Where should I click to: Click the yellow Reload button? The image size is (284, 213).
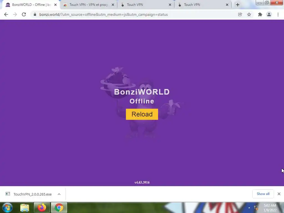pyautogui.click(x=142, y=114)
